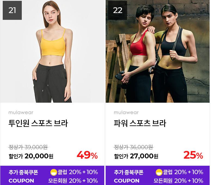
Task: Click yellow club icon in left coupon banner
Action: point(54,173)
